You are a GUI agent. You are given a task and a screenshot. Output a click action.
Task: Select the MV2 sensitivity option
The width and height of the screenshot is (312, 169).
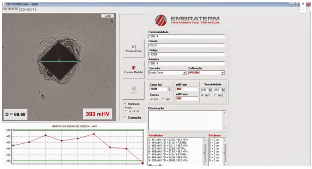click(215, 96)
